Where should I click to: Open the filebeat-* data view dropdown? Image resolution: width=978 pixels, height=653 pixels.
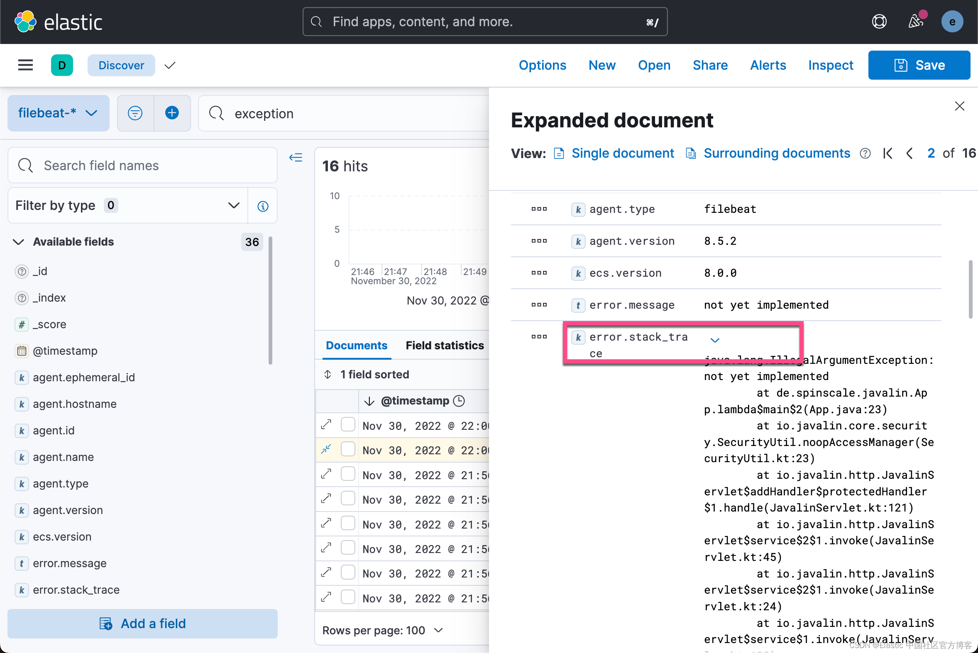(x=59, y=113)
